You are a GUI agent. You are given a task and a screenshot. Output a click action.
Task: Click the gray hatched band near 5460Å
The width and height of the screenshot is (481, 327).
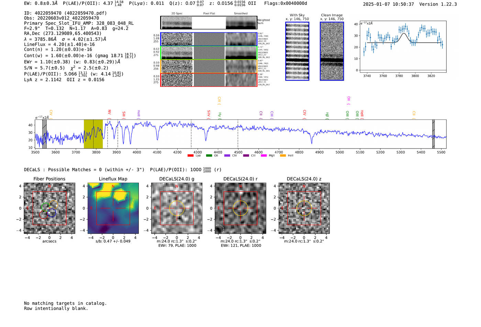(433, 134)
